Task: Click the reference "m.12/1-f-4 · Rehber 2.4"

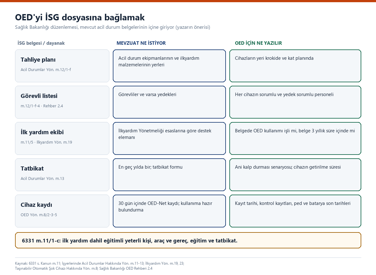Action: coord(42,106)
